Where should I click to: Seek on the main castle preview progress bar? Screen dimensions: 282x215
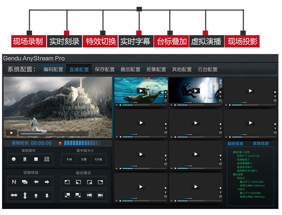tap(54, 133)
